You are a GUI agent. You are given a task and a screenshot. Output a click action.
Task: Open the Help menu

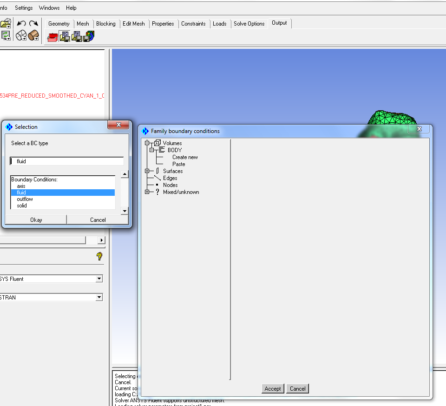pos(71,8)
